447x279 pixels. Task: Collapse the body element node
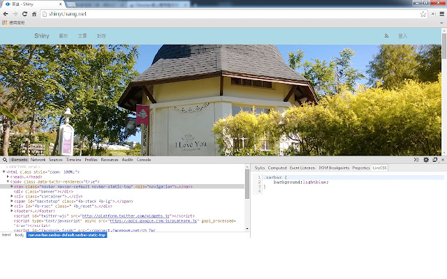pyautogui.click(x=8, y=181)
